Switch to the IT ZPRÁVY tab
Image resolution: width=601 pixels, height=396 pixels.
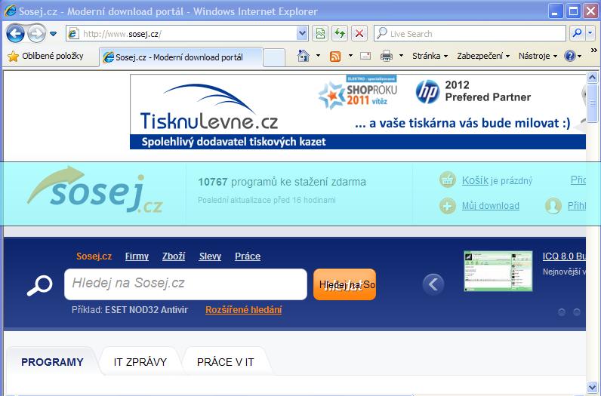[140, 362]
